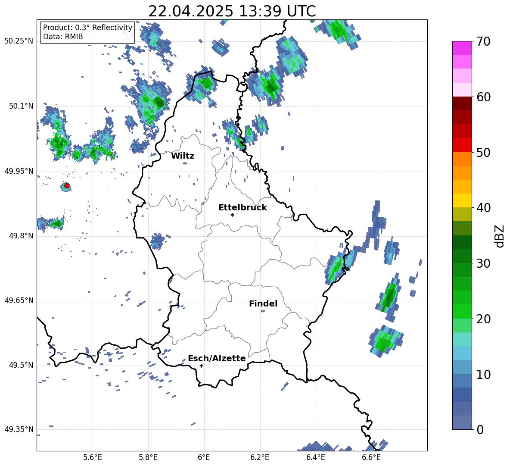Click the colorbar tick label 30
The height and width of the screenshot is (466, 510).
point(483,263)
